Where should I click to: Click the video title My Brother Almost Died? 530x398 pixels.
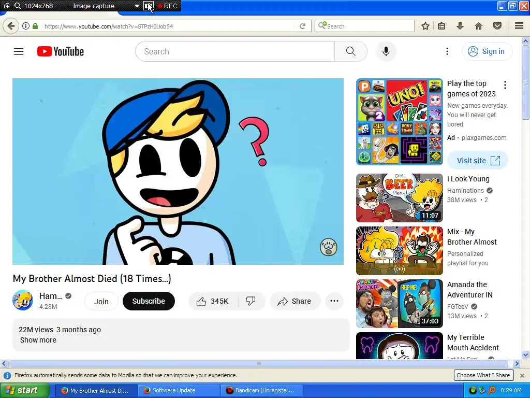pos(92,278)
